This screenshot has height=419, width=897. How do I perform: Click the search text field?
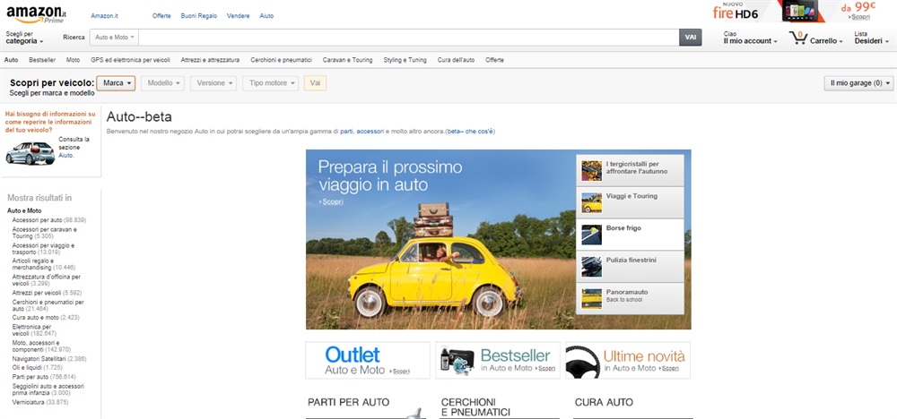click(408, 37)
